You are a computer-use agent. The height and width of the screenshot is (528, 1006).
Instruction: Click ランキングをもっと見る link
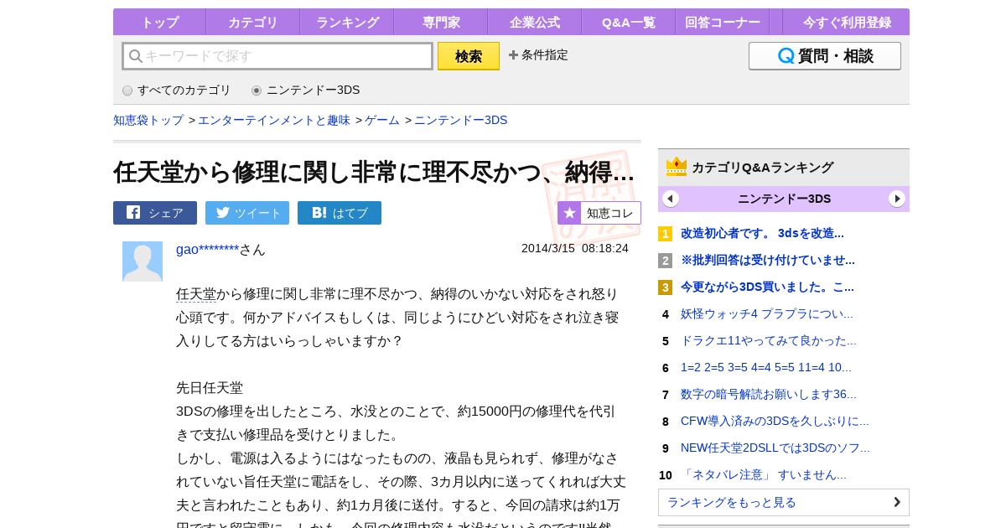pos(784,502)
